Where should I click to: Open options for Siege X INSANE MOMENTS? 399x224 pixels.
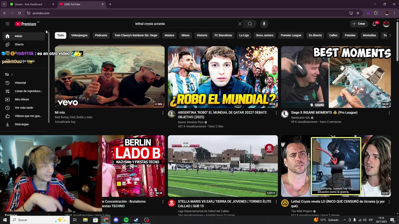389,113
